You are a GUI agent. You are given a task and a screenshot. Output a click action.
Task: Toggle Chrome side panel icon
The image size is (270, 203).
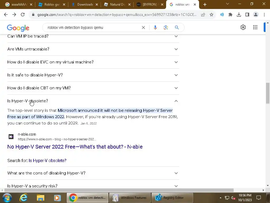coord(247,15)
